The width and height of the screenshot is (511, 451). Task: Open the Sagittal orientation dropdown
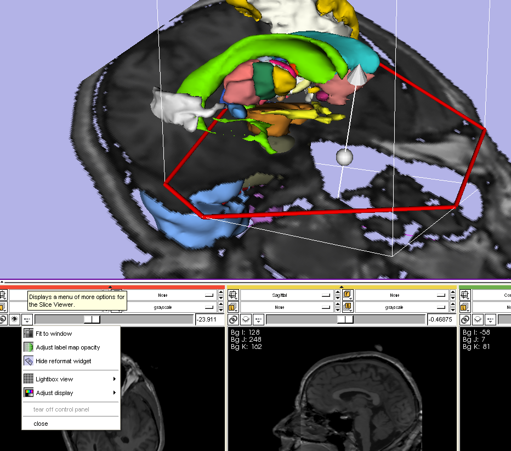(x=286, y=295)
